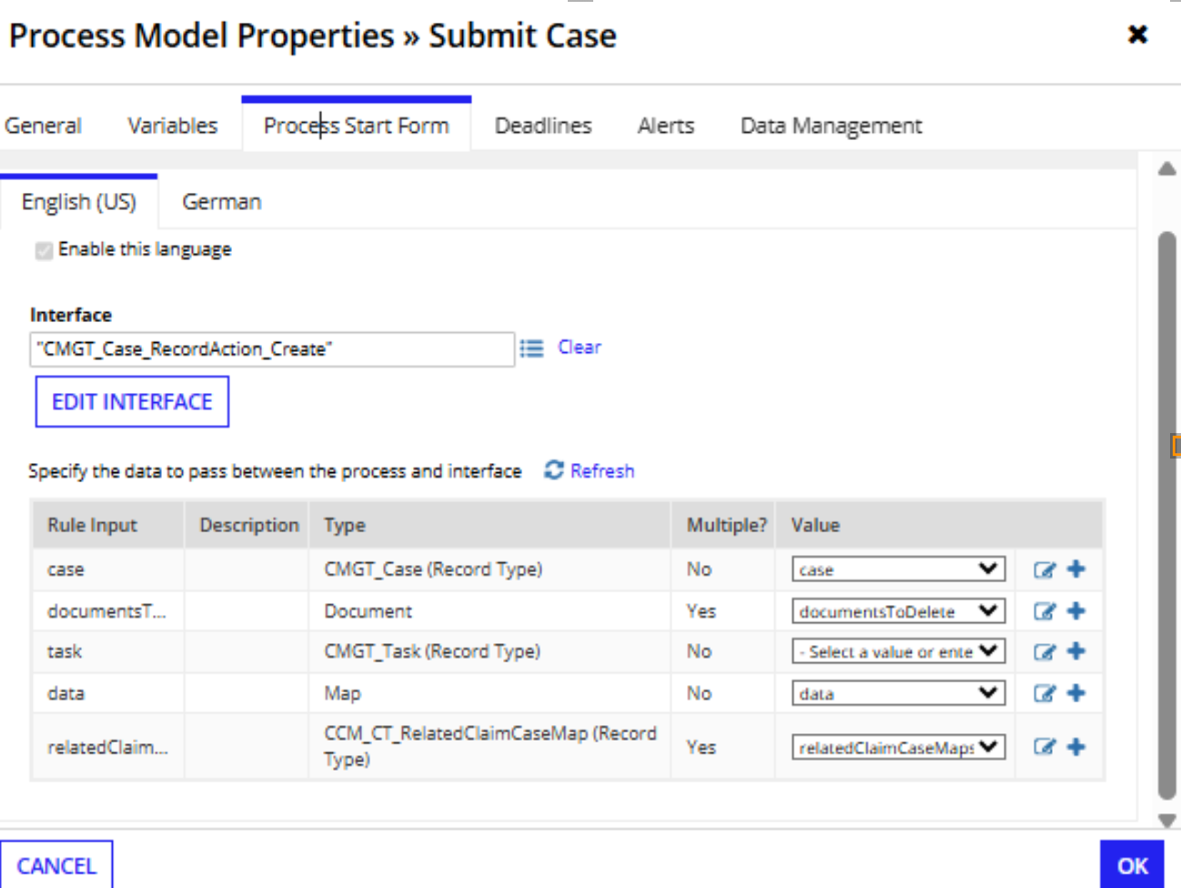Confirm with the OK button
Screen dimensions: 1181x888
pos(1132,865)
